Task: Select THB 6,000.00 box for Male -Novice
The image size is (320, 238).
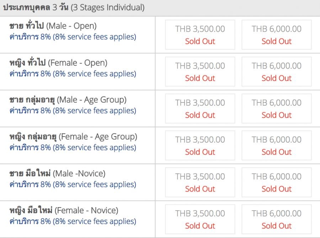Action: [277, 182]
